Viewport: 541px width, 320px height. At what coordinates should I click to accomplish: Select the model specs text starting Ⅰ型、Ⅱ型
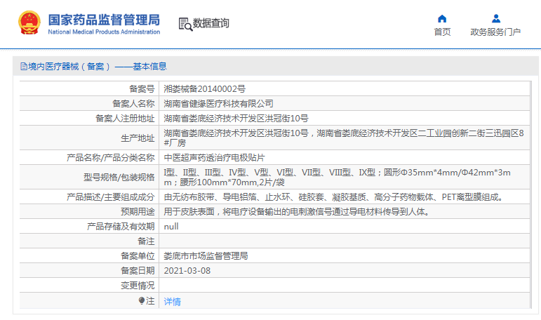[x=337, y=177]
